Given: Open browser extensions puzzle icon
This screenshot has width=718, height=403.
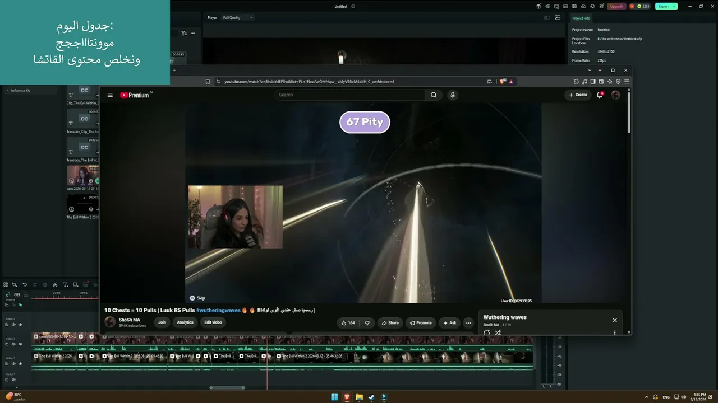Looking at the screenshot, I should coord(576,82).
